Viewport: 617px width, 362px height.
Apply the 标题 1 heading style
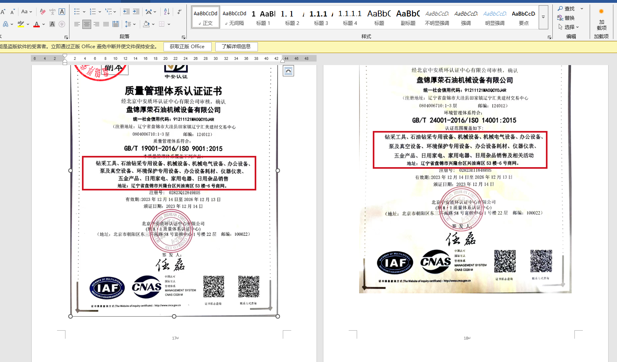263,17
